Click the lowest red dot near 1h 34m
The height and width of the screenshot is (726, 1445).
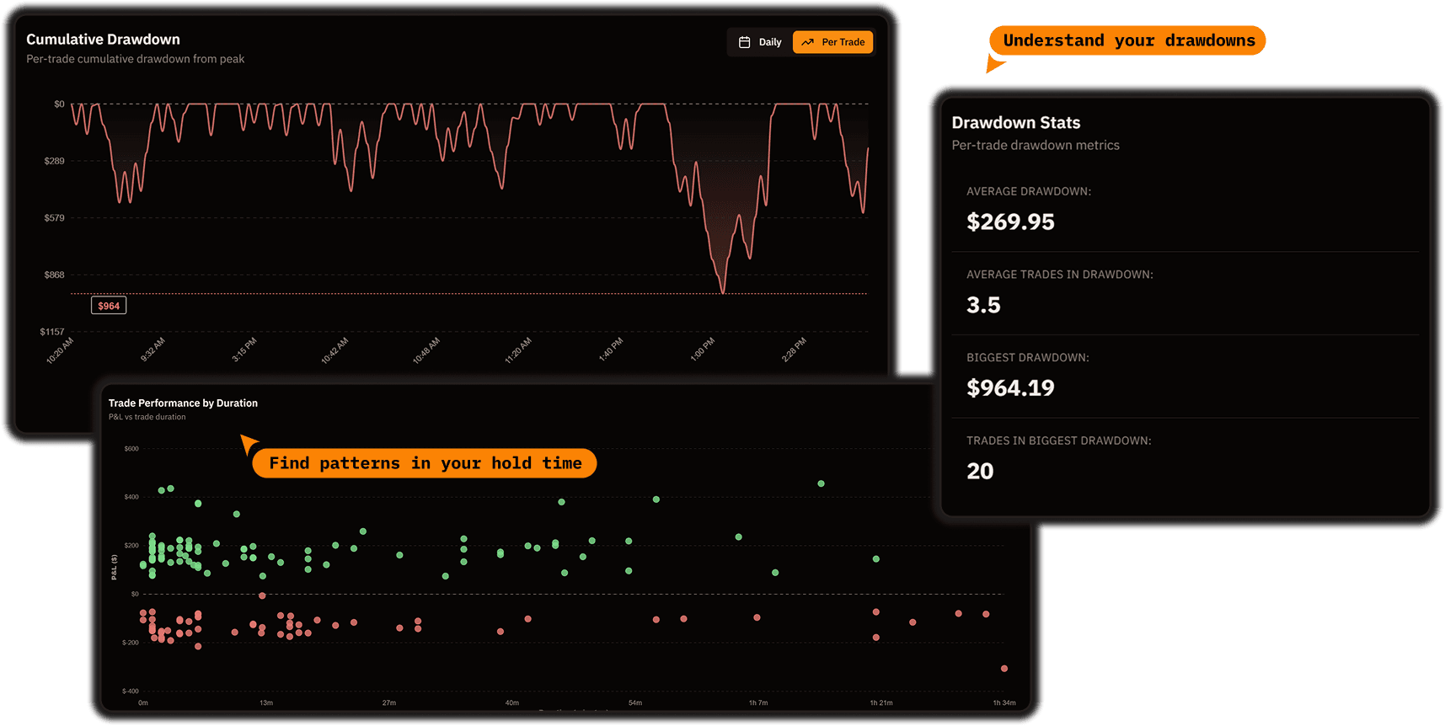point(1004,669)
